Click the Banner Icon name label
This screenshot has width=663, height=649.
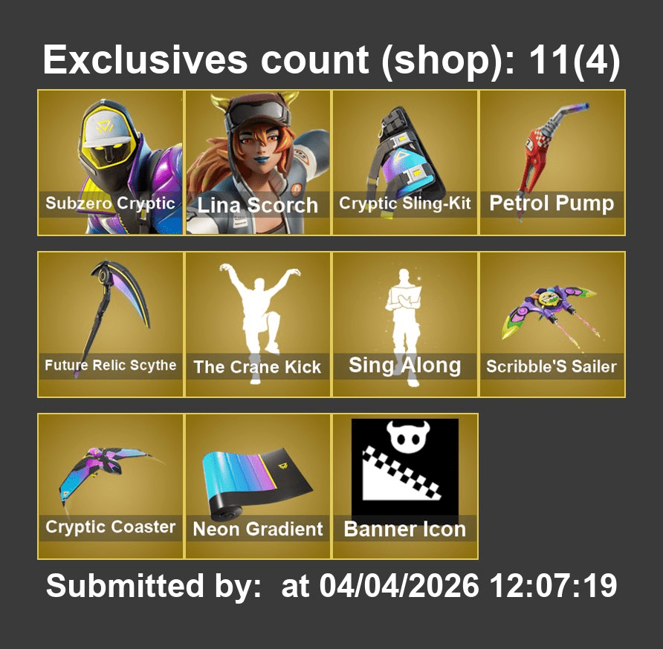(x=404, y=529)
